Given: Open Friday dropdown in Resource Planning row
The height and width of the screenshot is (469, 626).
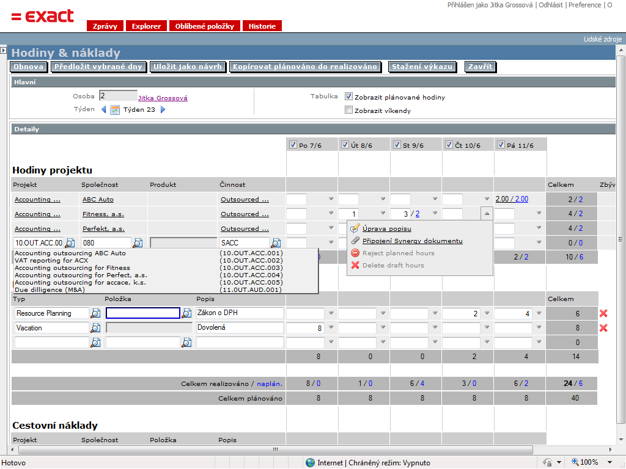Looking at the screenshot, I should tap(539, 313).
